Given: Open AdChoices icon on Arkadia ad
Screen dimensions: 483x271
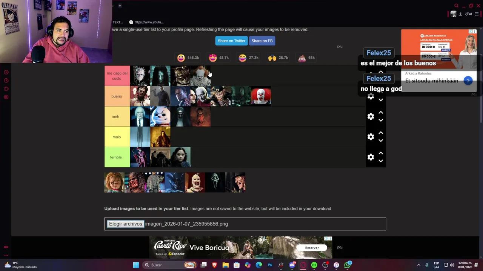Looking at the screenshot, I should 471,32.
